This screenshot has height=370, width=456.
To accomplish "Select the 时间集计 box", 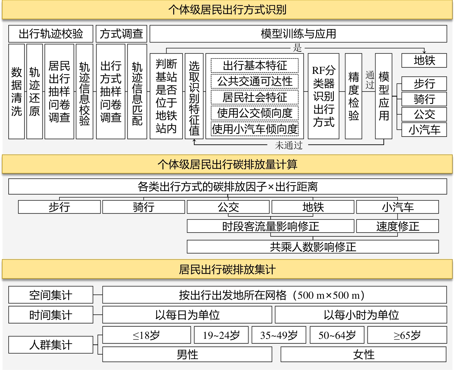I will click(51, 315).
